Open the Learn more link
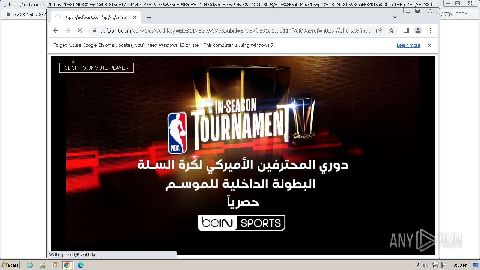Image resolution: width=480 pixels, height=270 pixels. tap(408, 45)
